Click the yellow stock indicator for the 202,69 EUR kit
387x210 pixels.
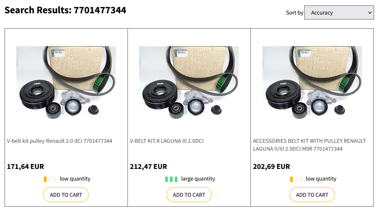296,179
